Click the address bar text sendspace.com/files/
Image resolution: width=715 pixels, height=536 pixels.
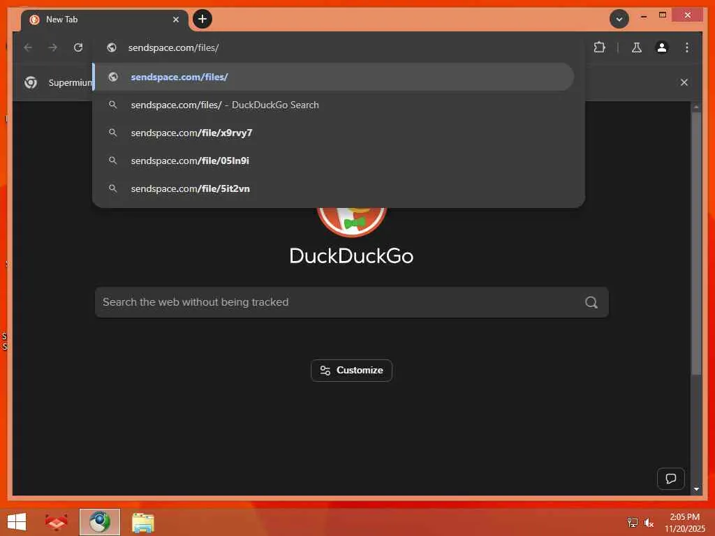173,47
